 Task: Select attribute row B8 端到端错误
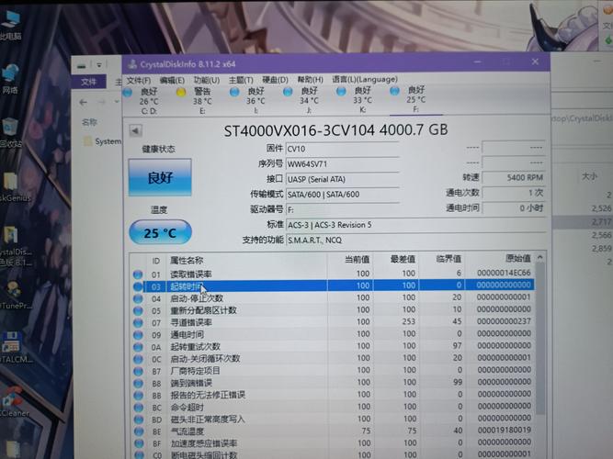pyautogui.click(x=333, y=383)
